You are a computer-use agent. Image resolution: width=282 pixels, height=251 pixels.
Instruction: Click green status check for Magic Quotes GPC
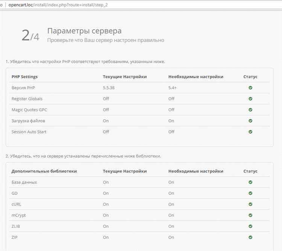pos(250,110)
